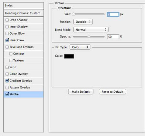Uncheck the Stroke checkbox
The image size is (145, 136).
pos(7,94)
